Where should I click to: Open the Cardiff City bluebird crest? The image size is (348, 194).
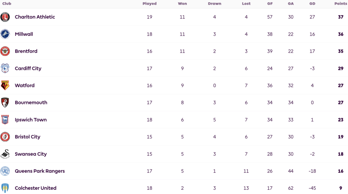pyautogui.click(x=5, y=68)
